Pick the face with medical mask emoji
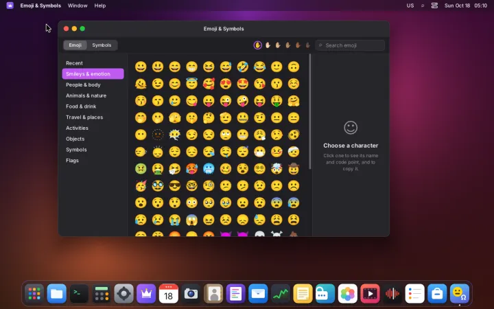 point(259,152)
